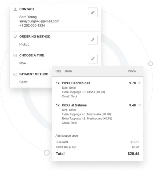Click the person icon beside Contact
153x173 pixels.
pos(15,9)
